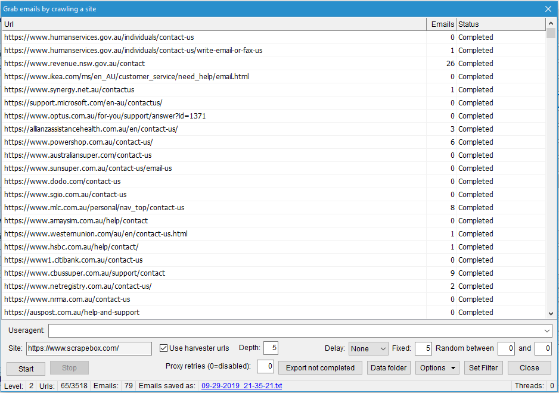The width and height of the screenshot is (559, 393).
Task: Click the Depth input field
Action: point(271,348)
